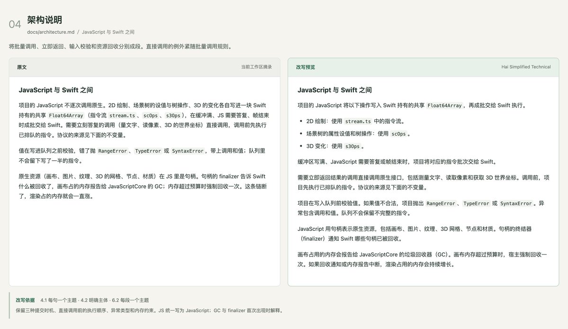
Task: Click the "改写预览" panel header label
Action: (306, 67)
